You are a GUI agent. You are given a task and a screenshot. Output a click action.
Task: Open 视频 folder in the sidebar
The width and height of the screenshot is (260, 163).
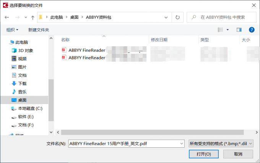coord(22,59)
